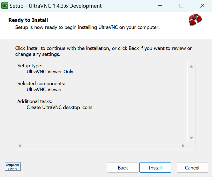Viewport: 212px width, 177px height.
Task: Click 'UltraVNC Viewer' under Selected components
Action: click(44, 89)
